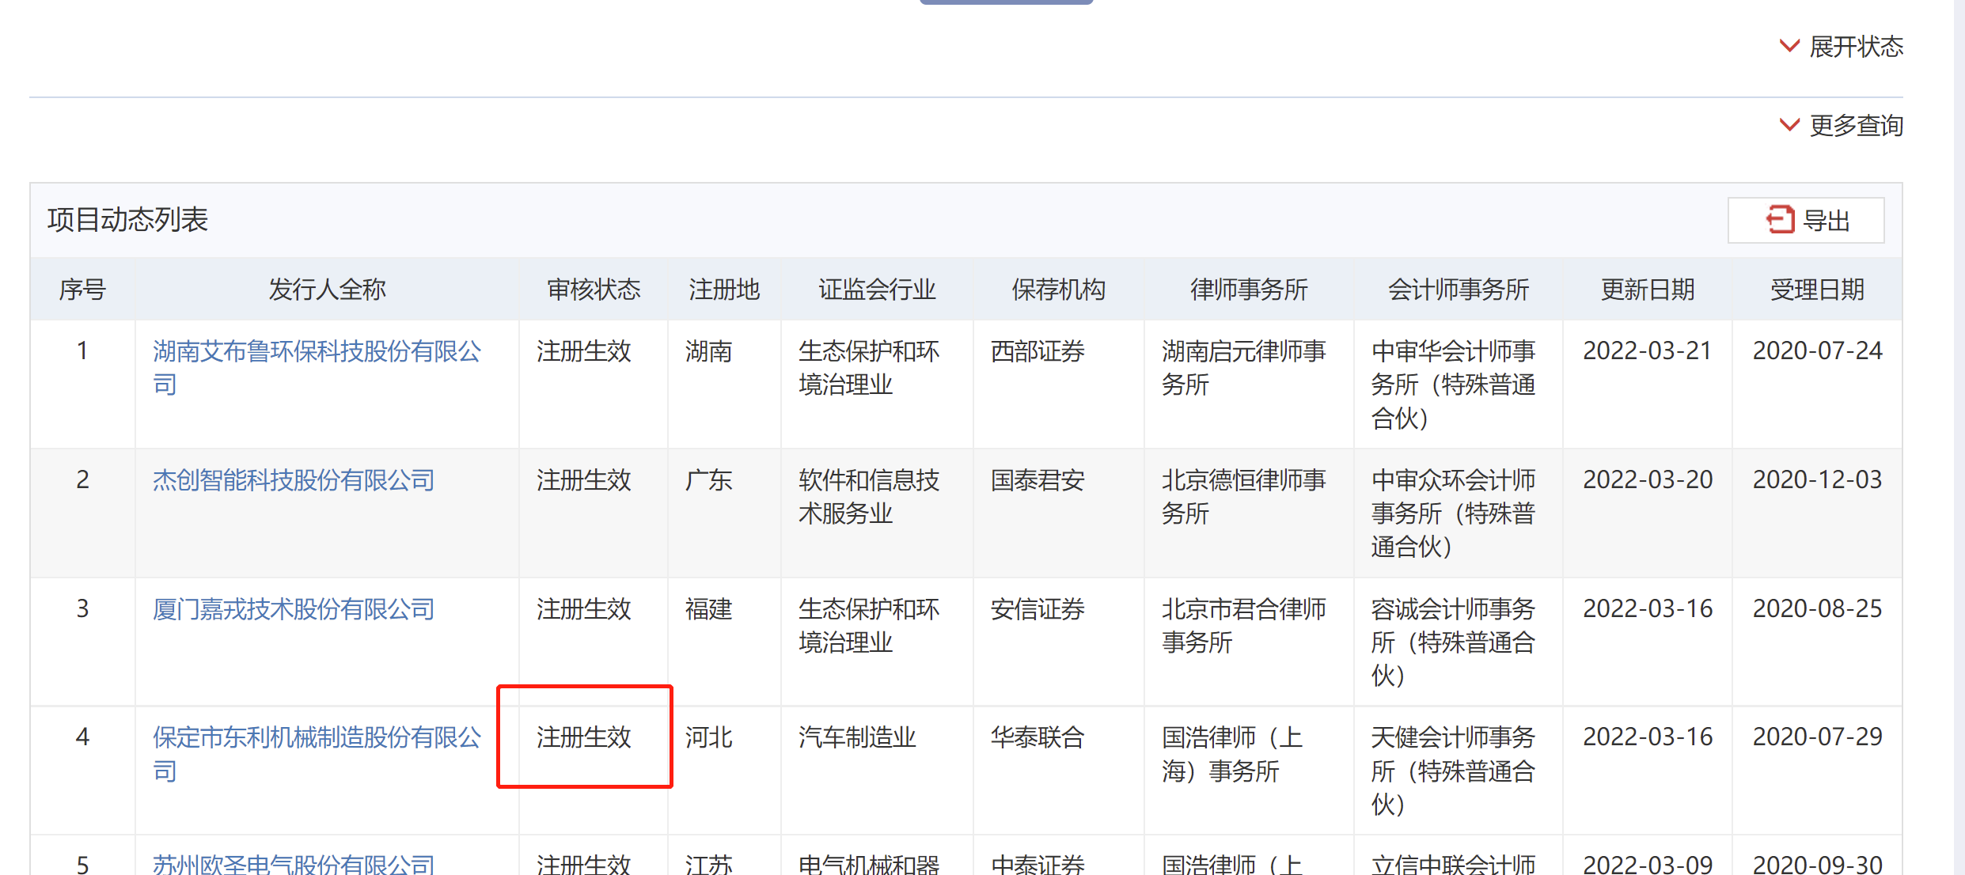Expand the 更多查询 options
The height and width of the screenshot is (875, 1965).
[x=1855, y=125]
